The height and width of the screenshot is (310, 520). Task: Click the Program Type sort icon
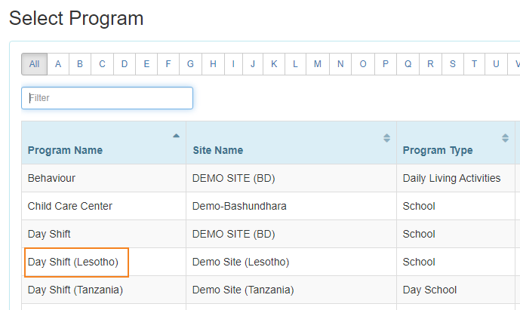point(505,138)
